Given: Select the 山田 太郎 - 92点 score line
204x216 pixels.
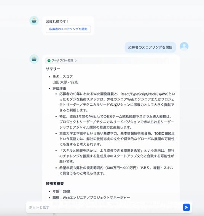Looking at the screenshot, I should 65,82.
